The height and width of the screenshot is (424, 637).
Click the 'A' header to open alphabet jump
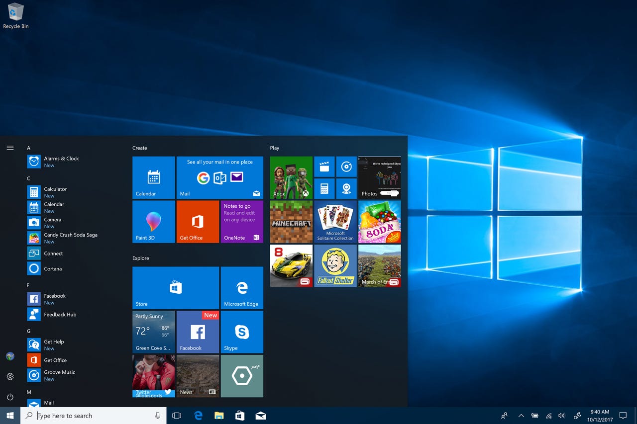pyautogui.click(x=29, y=148)
